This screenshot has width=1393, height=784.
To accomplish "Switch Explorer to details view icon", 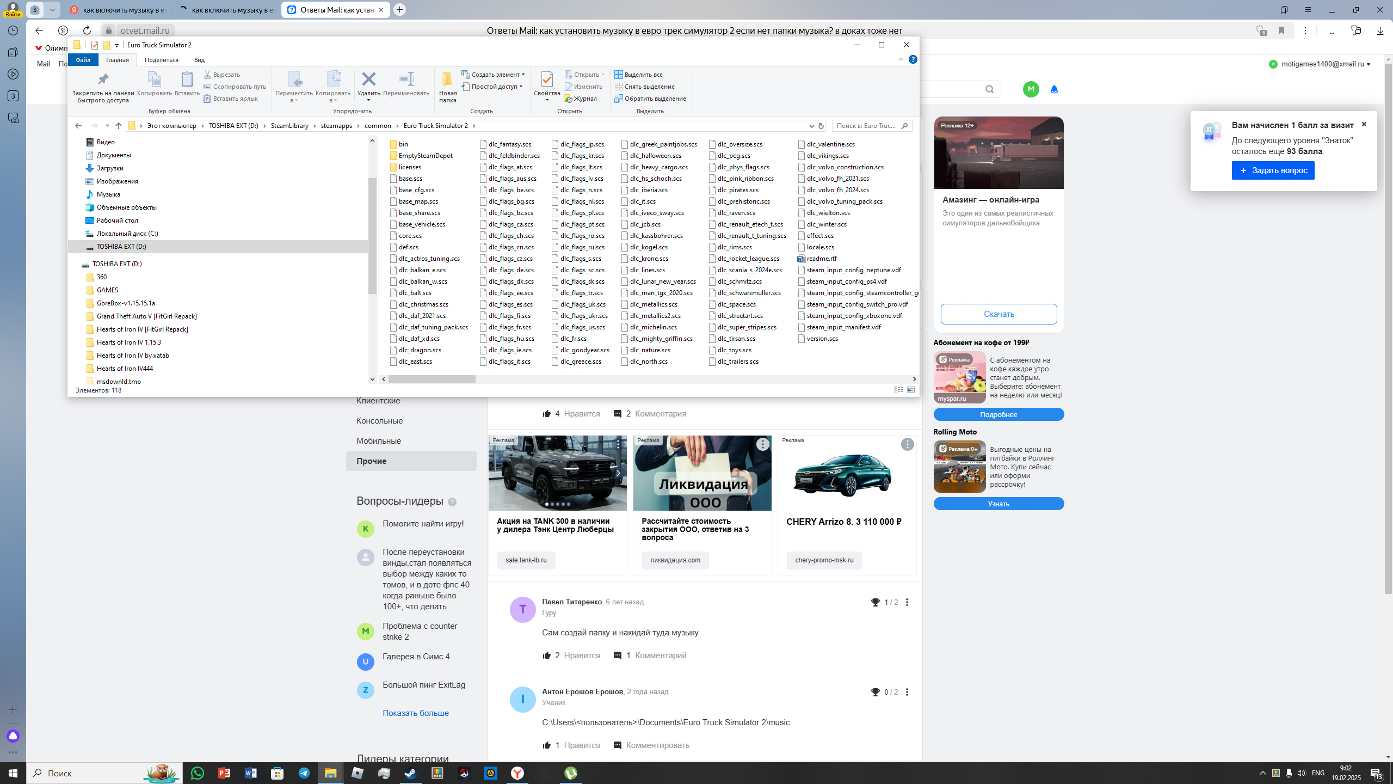I will tap(899, 390).
